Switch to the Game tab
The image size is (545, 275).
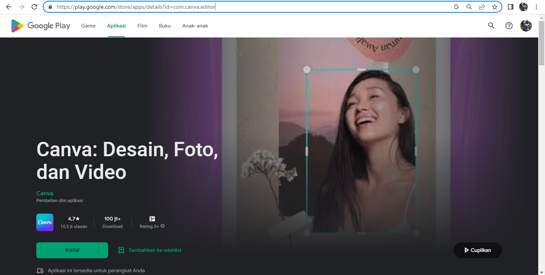(x=88, y=26)
